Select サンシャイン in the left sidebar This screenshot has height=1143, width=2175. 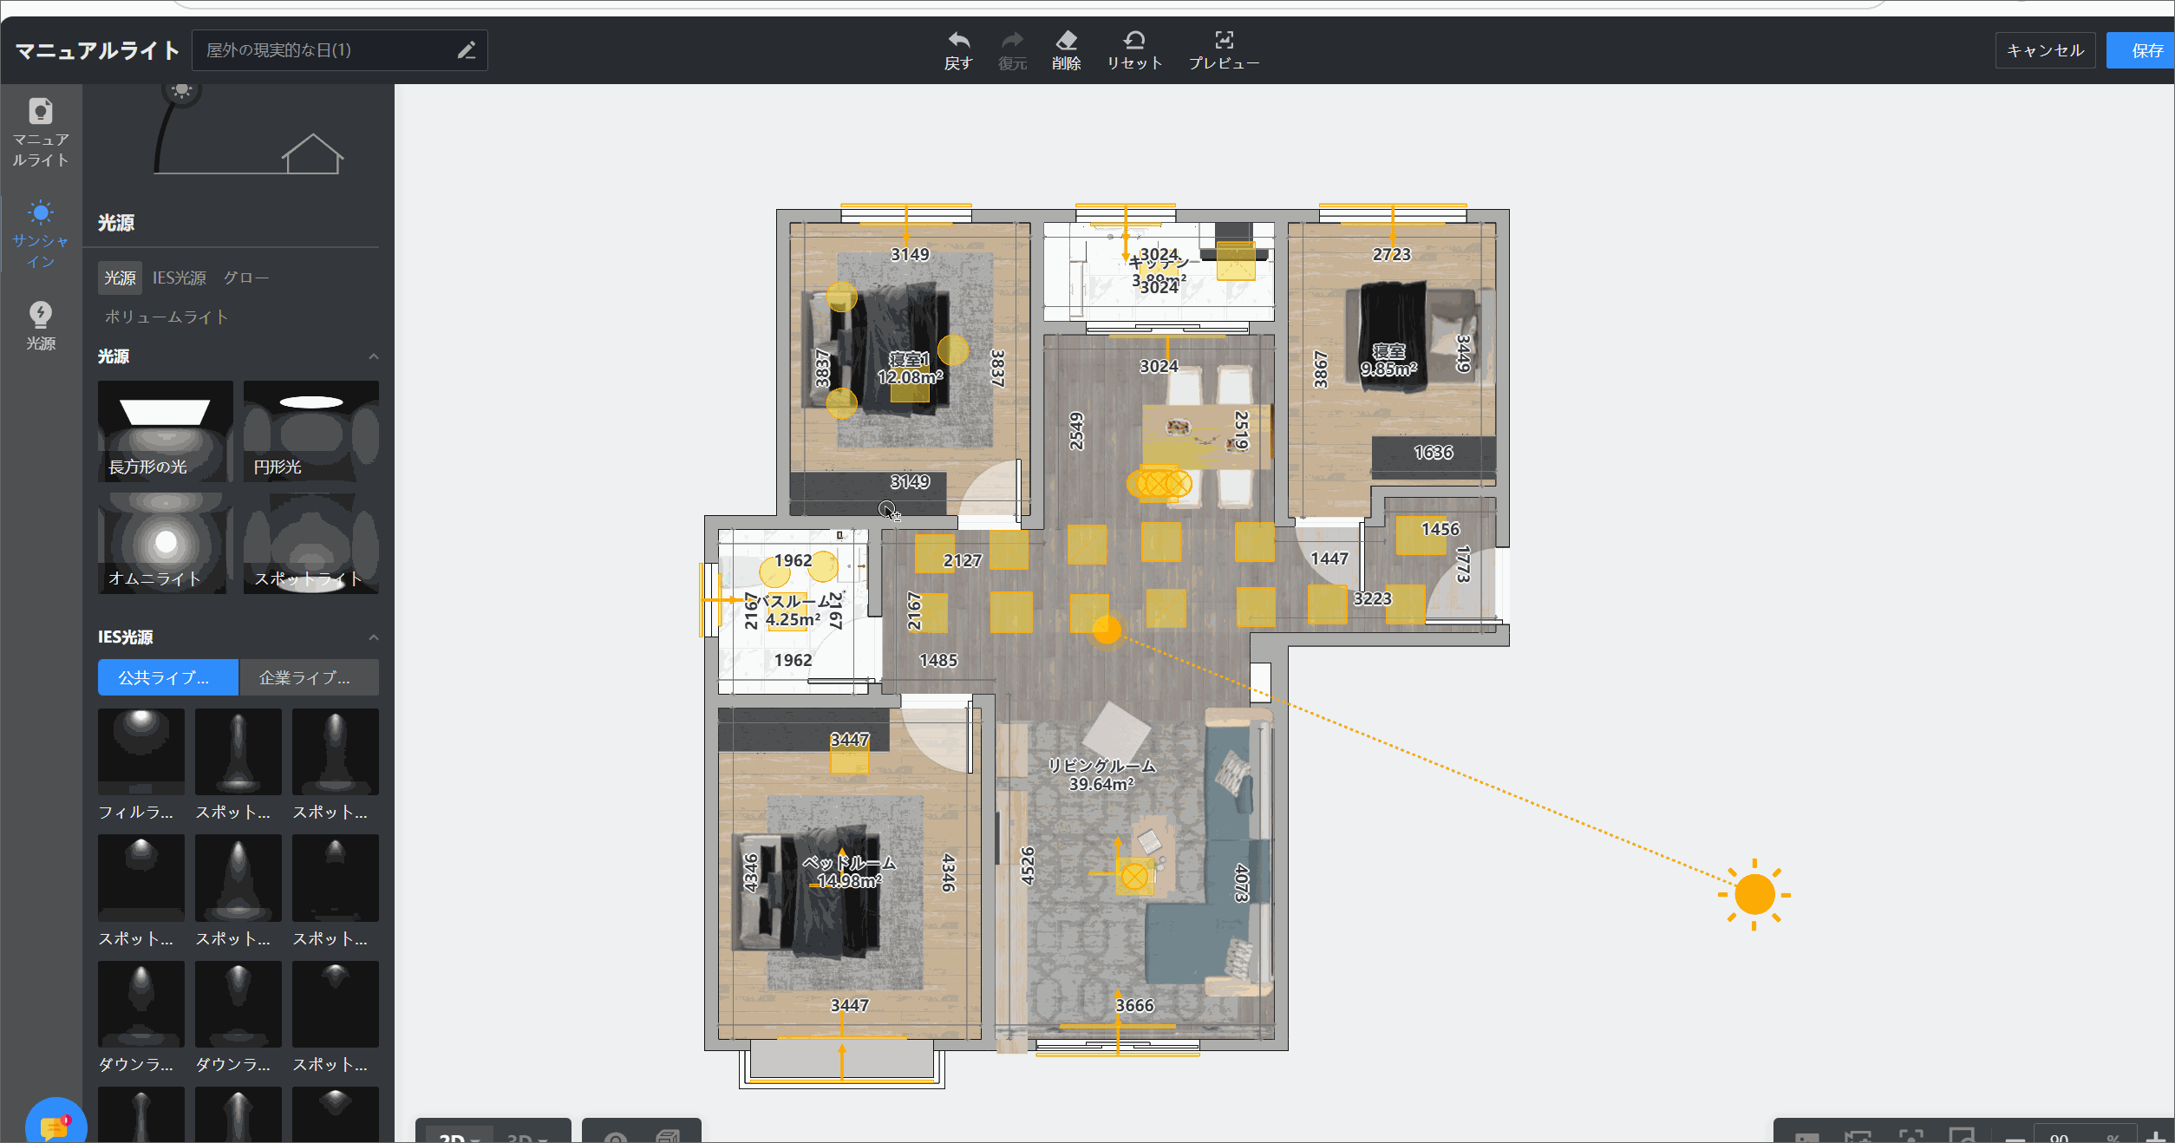(x=41, y=234)
